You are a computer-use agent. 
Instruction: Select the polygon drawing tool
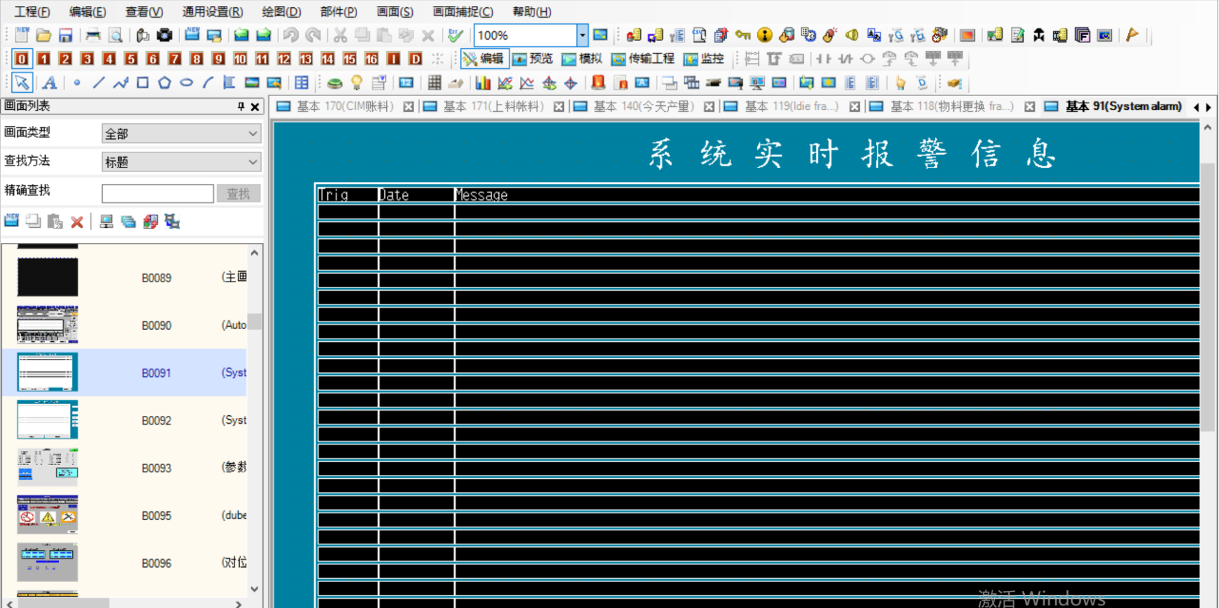(164, 83)
